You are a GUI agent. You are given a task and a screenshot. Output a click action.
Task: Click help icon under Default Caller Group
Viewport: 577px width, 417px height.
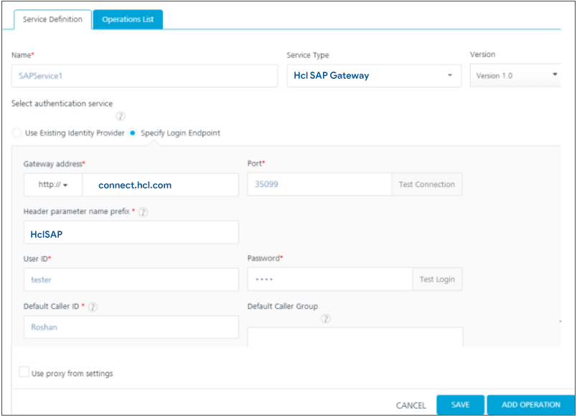tap(326, 319)
